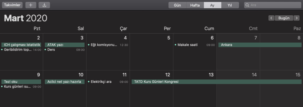Viewport: 303px width, 107px height.
Task: Switch to Hafta week view
Action: pyautogui.click(x=195, y=5)
